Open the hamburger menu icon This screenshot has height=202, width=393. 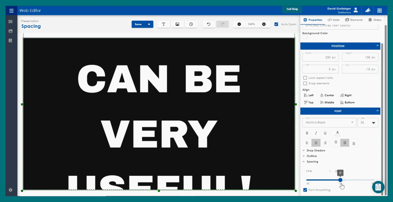pos(11,11)
